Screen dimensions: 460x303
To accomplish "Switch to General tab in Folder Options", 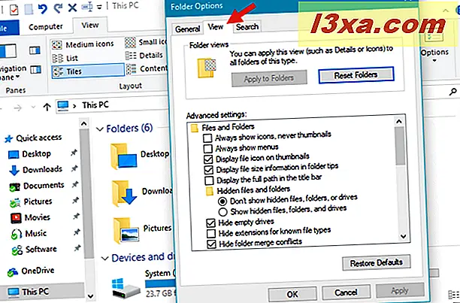I will (x=187, y=29).
